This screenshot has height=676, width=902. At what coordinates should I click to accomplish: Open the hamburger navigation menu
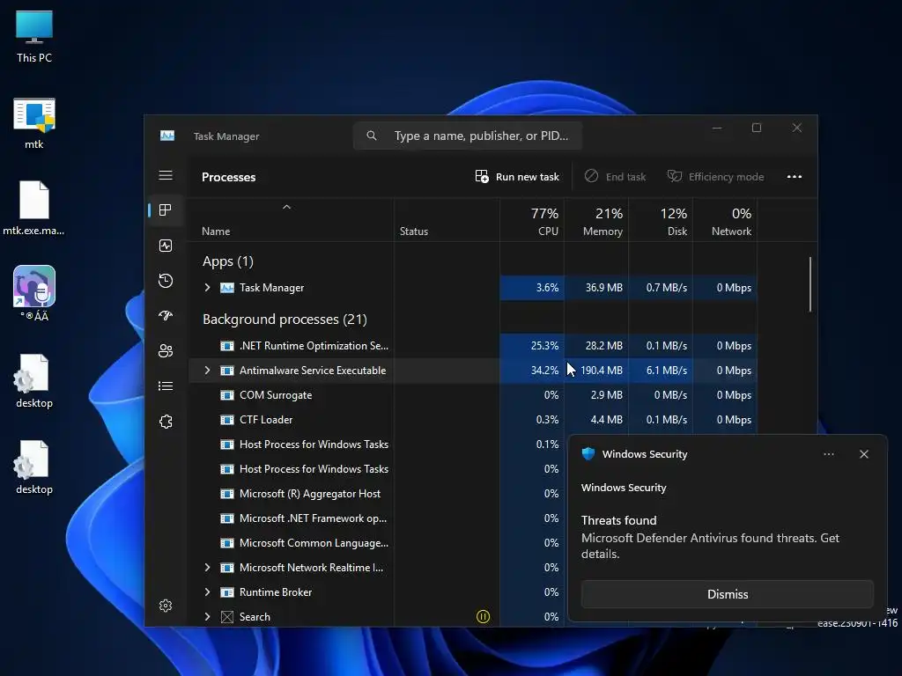166,175
